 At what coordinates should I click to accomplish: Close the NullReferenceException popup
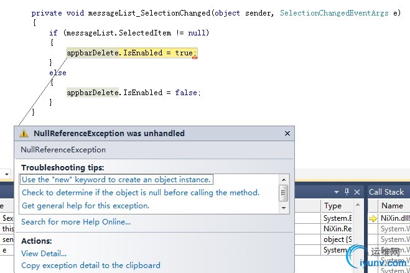[x=287, y=133]
